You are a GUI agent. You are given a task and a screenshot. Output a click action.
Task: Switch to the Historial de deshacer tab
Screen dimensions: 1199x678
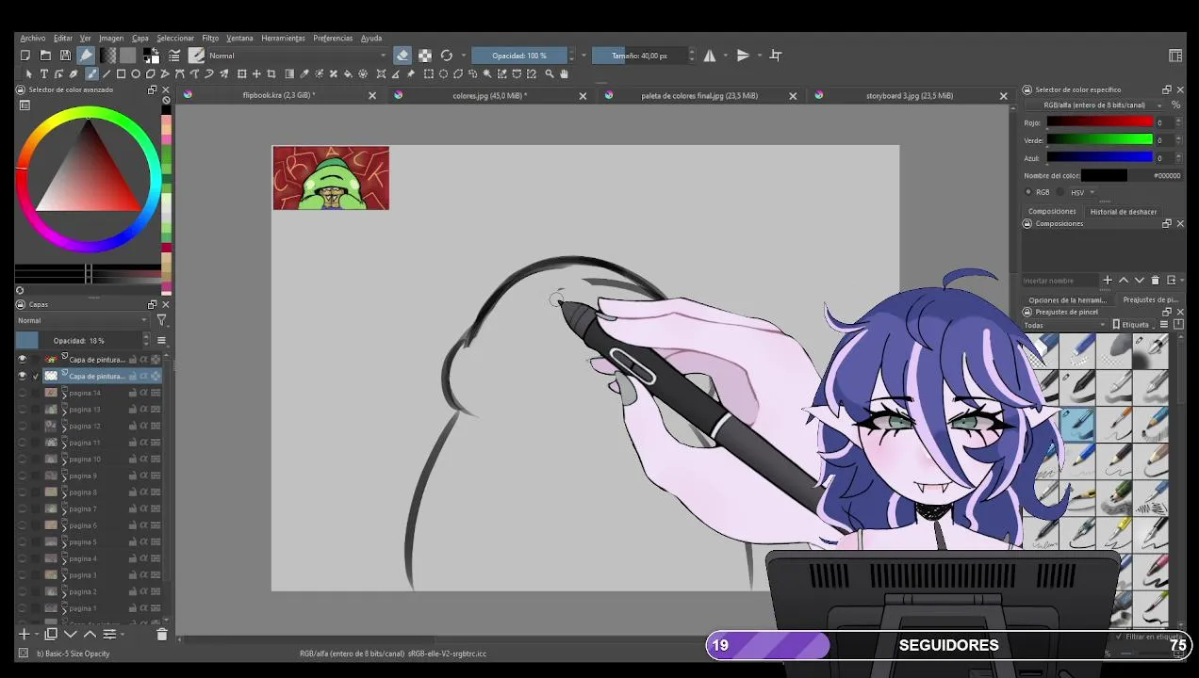tap(1124, 212)
